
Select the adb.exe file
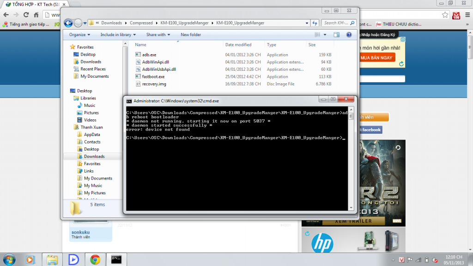click(x=149, y=55)
